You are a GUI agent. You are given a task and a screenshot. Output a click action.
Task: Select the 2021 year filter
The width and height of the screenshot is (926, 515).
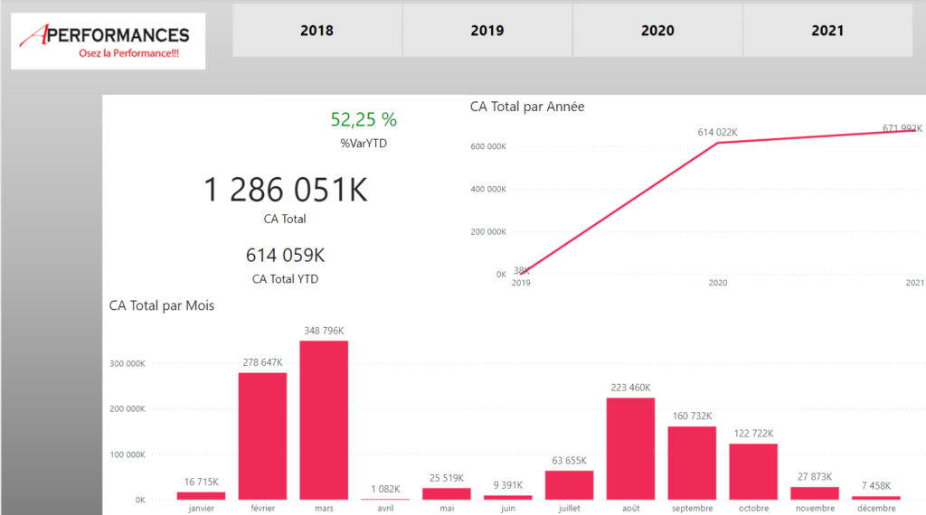pyautogui.click(x=827, y=31)
